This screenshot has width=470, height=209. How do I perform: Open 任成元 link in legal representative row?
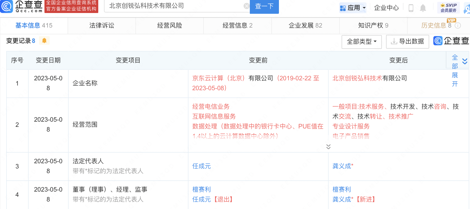201,166
